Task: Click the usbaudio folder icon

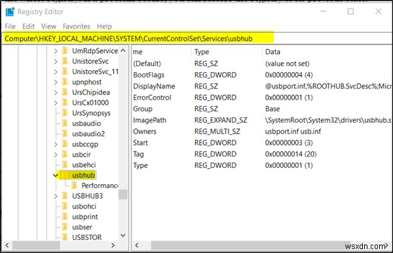Action: click(x=65, y=123)
